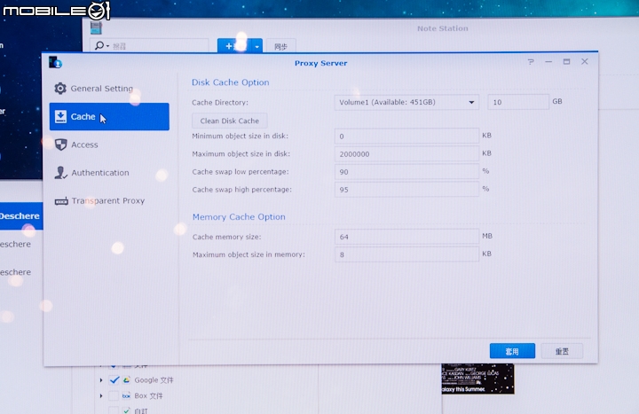Click the Authentication user icon
The height and width of the screenshot is (414, 639).
point(60,173)
